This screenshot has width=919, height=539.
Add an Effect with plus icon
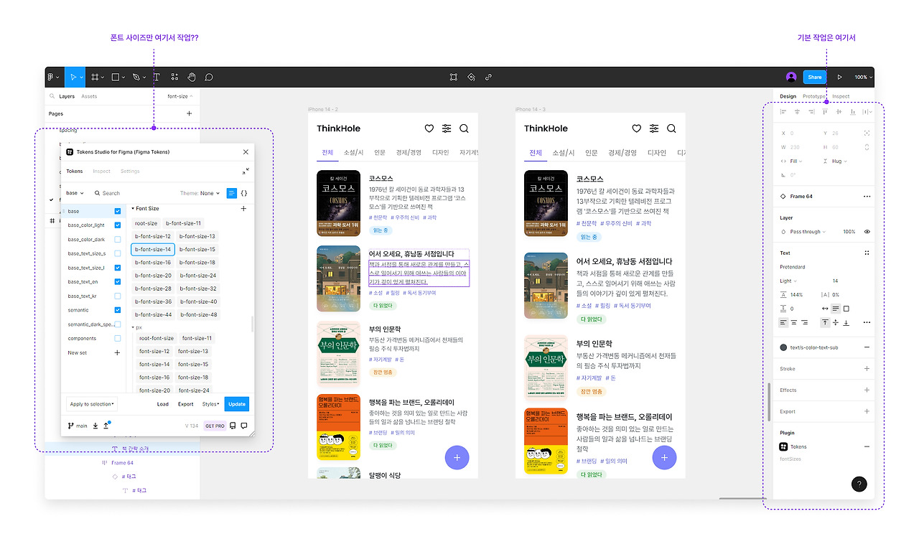tap(867, 390)
